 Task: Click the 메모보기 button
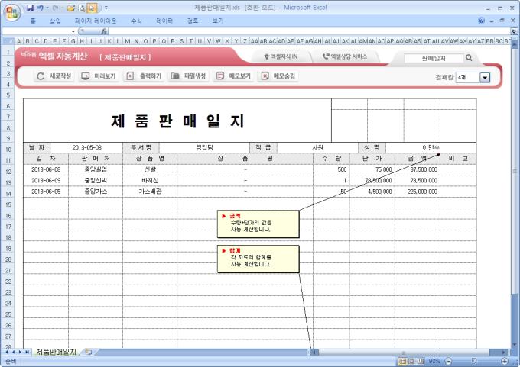point(233,76)
